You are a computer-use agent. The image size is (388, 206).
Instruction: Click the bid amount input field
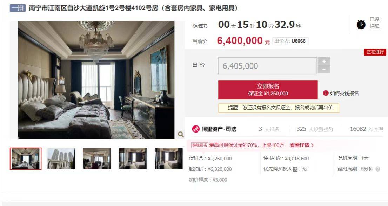[x=267, y=66]
